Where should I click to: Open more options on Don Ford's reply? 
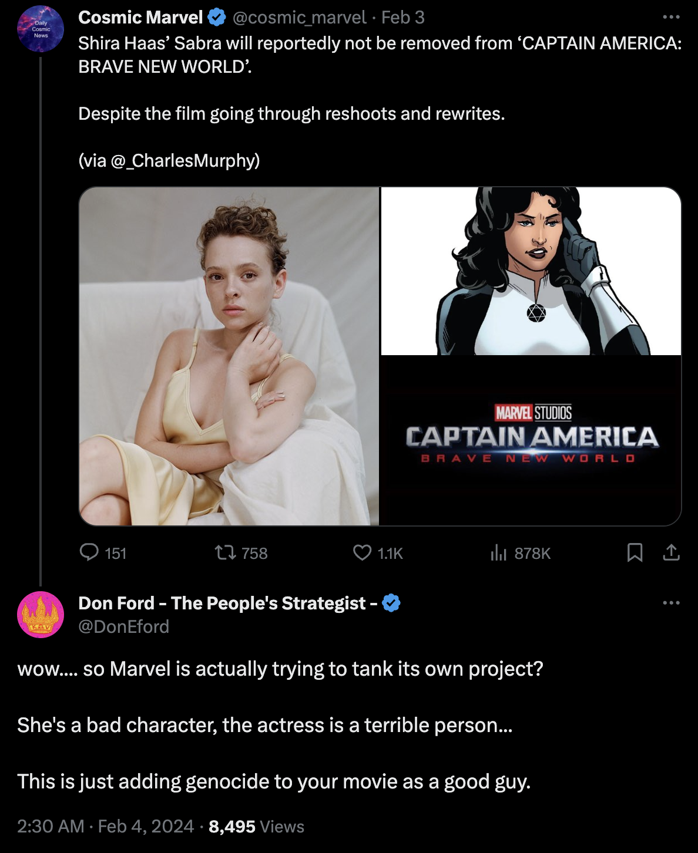(671, 603)
